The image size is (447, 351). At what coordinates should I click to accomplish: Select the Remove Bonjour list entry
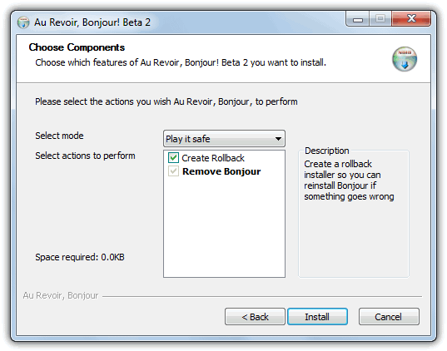tap(221, 171)
